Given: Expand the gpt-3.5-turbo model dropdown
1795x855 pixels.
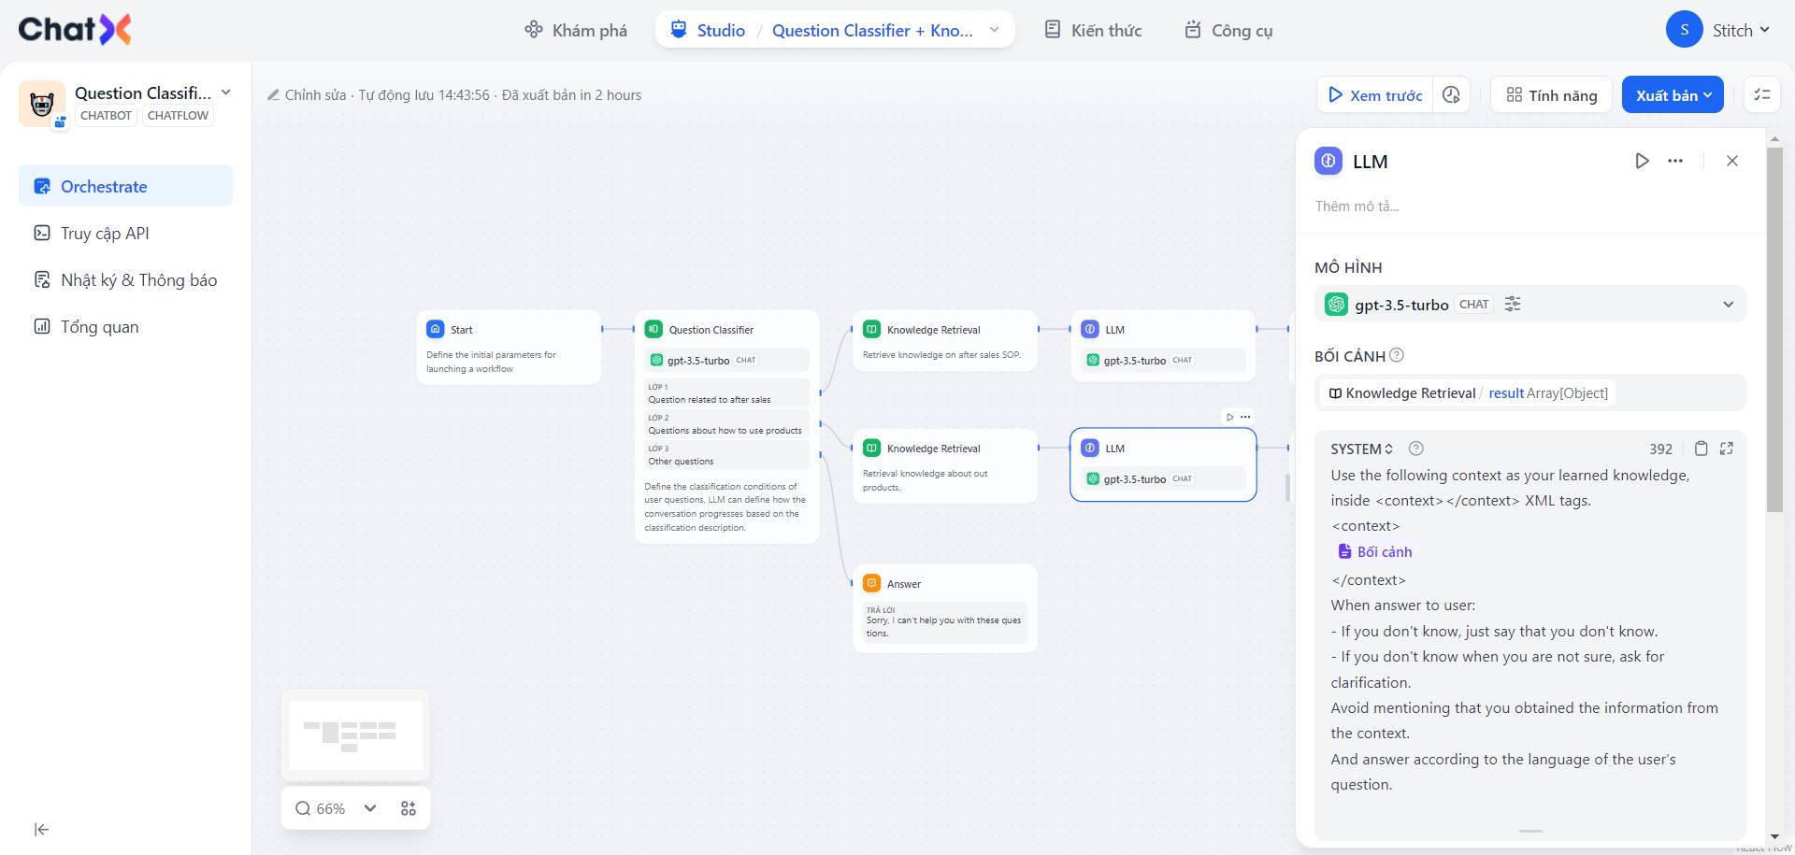Looking at the screenshot, I should (1728, 304).
